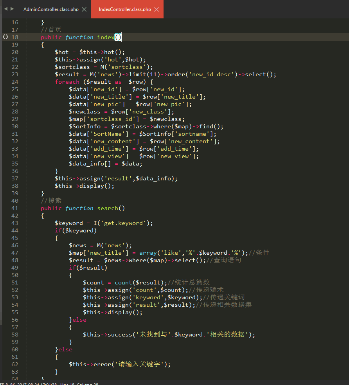Switch to the AdminController.class.php tab

(x=51, y=9)
